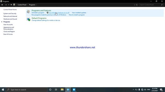This screenshot has width=165, height=92.
Task: Open the Default Programs heading
Action: click(x=39, y=18)
